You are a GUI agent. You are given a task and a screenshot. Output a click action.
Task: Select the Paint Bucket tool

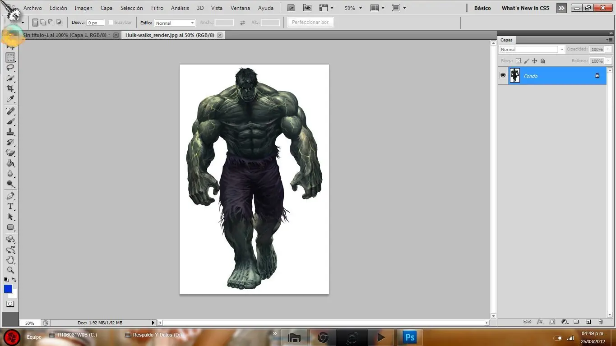point(10,163)
